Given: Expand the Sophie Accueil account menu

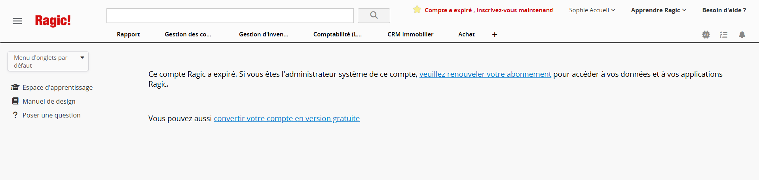Looking at the screenshot, I should coord(592,10).
